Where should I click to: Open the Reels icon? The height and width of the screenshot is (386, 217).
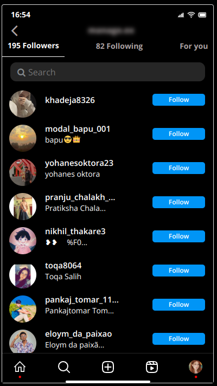(x=152, y=367)
